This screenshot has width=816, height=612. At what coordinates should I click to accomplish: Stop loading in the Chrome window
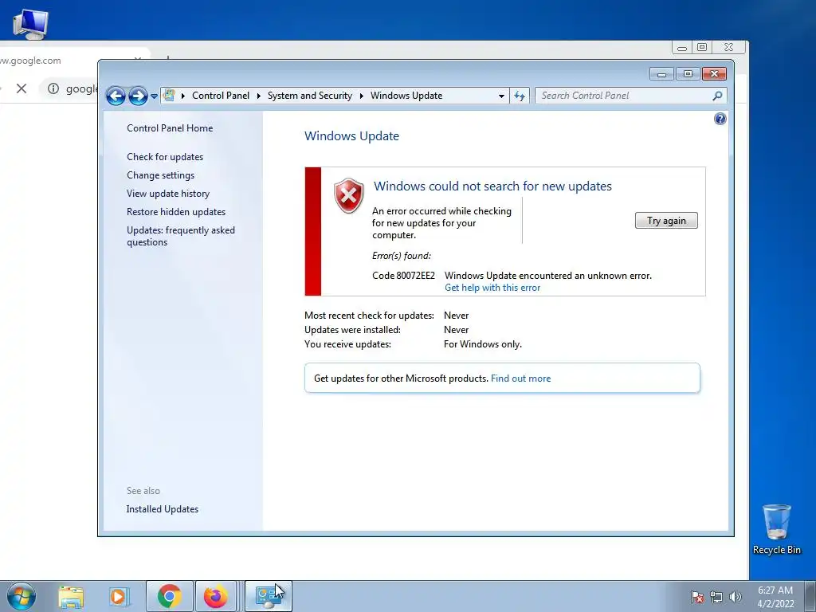click(x=22, y=88)
